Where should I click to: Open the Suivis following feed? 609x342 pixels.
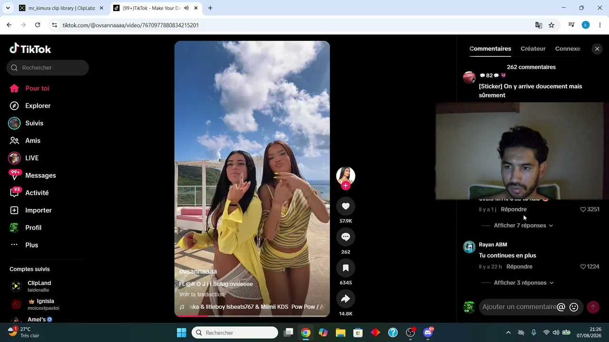tap(26, 123)
